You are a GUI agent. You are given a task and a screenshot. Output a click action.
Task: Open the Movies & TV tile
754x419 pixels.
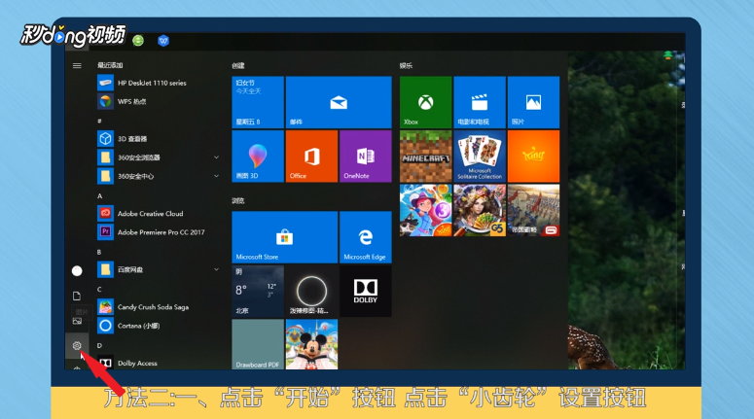point(480,102)
